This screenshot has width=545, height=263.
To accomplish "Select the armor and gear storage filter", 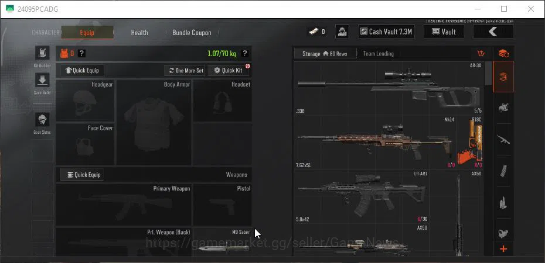I will (x=503, y=108).
